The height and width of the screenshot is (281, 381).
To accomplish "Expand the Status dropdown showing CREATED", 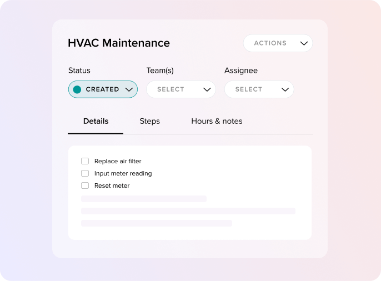I will [102, 89].
